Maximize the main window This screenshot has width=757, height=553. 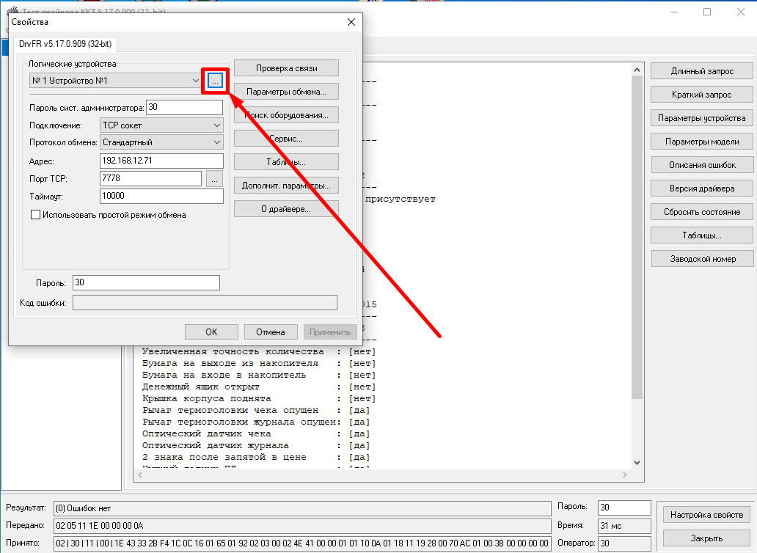[707, 12]
